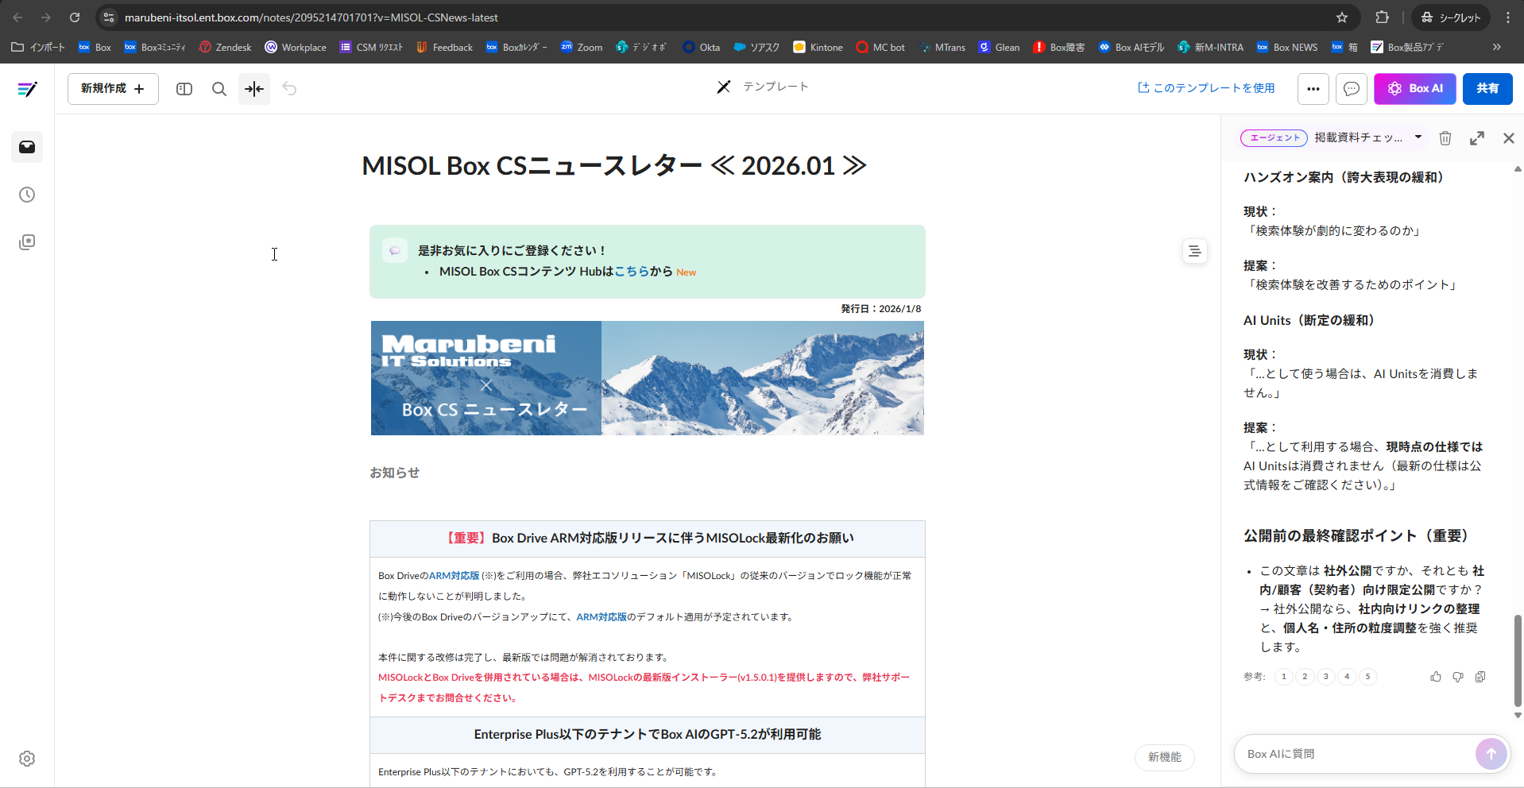Toggle the sidebar panel layout icon

[x=184, y=89]
